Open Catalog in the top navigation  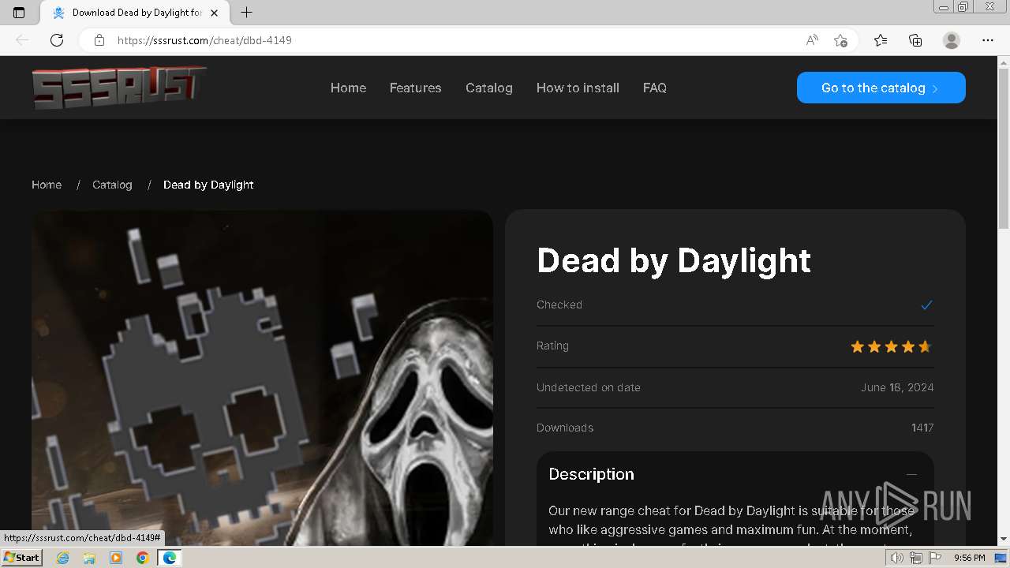click(489, 88)
